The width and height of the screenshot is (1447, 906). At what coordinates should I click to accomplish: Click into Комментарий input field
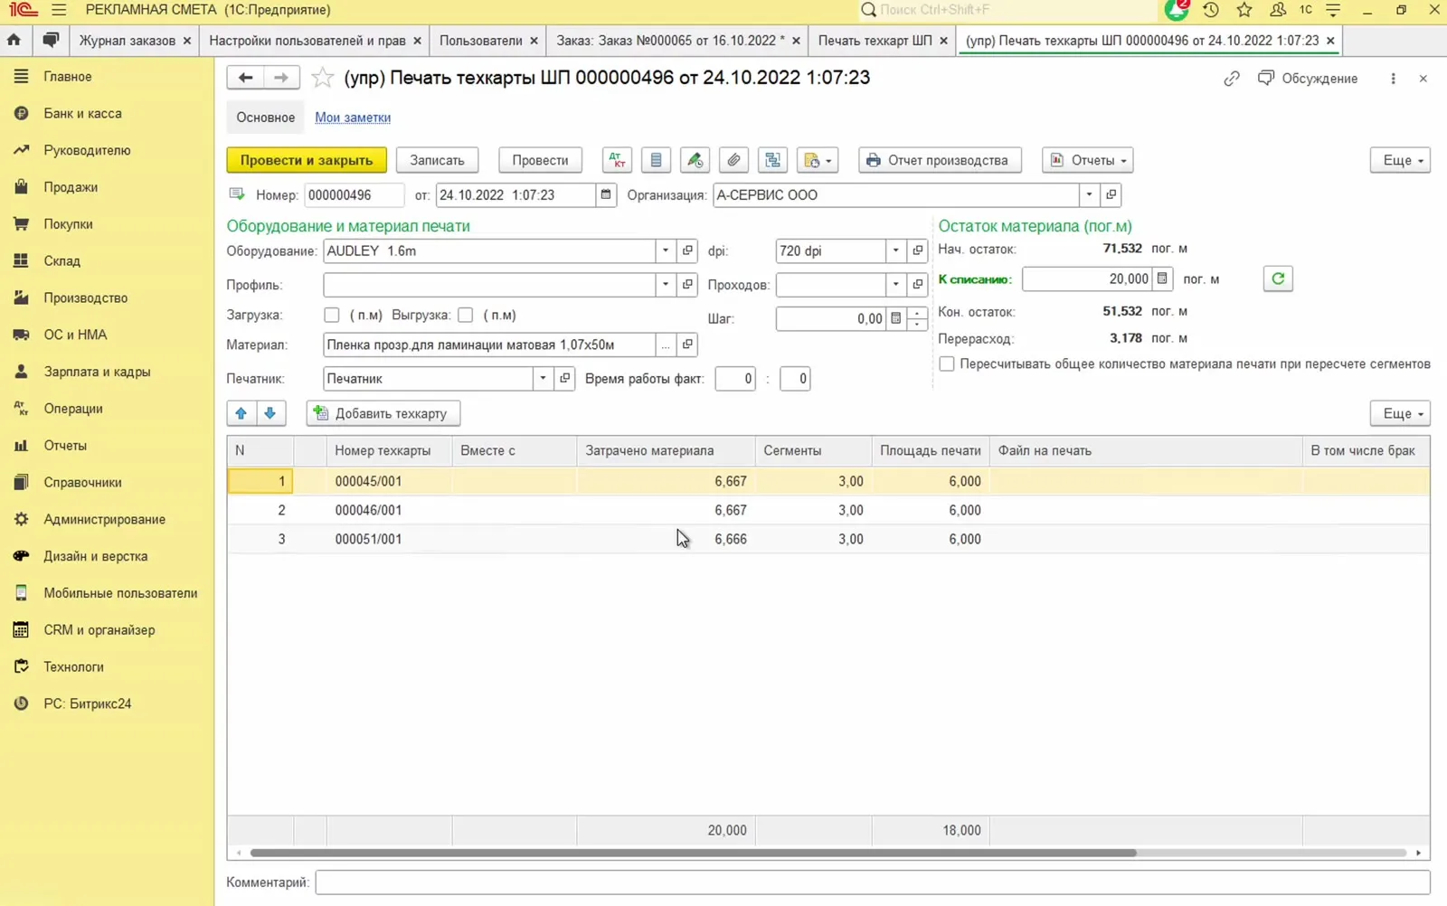tap(873, 882)
